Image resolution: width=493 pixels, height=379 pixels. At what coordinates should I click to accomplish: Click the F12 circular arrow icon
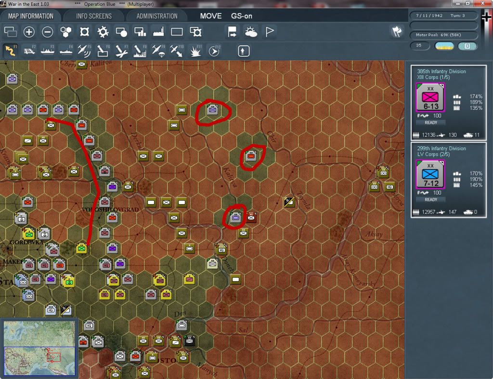point(214,51)
